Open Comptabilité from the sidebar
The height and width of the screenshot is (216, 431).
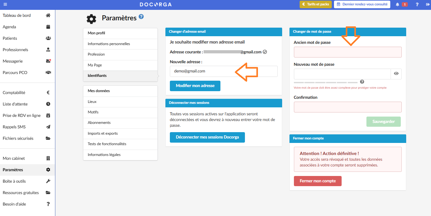(x=14, y=93)
